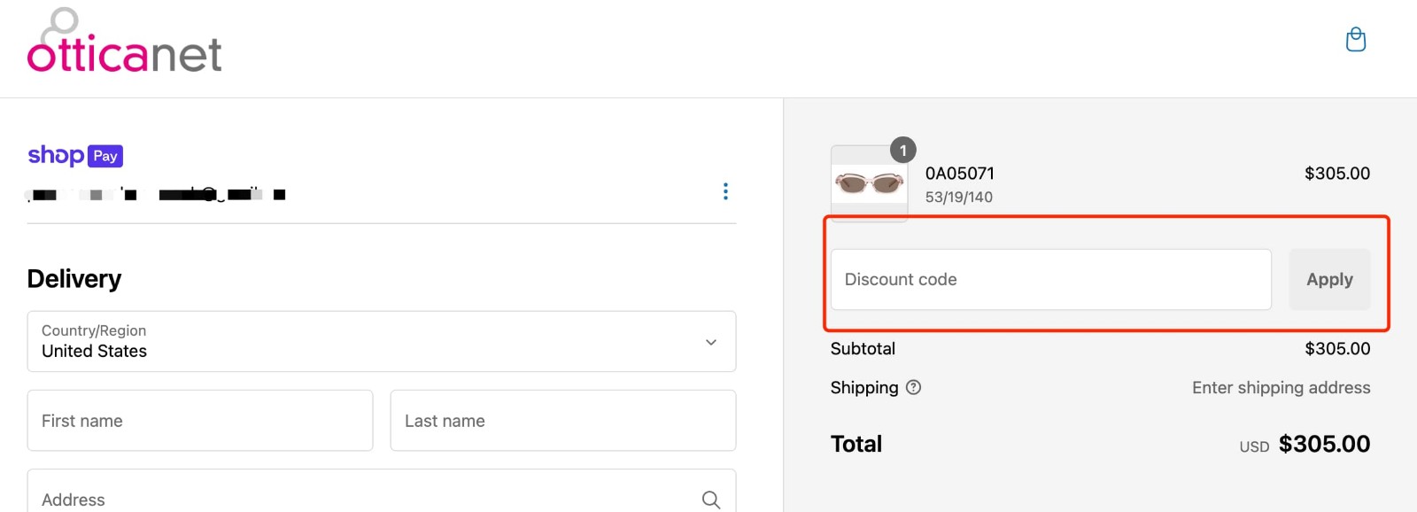This screenshot has height=512, width=1417.
Task: Open the cart by clicking the shopping bag icon
Action: click(x=1356, y=40)
